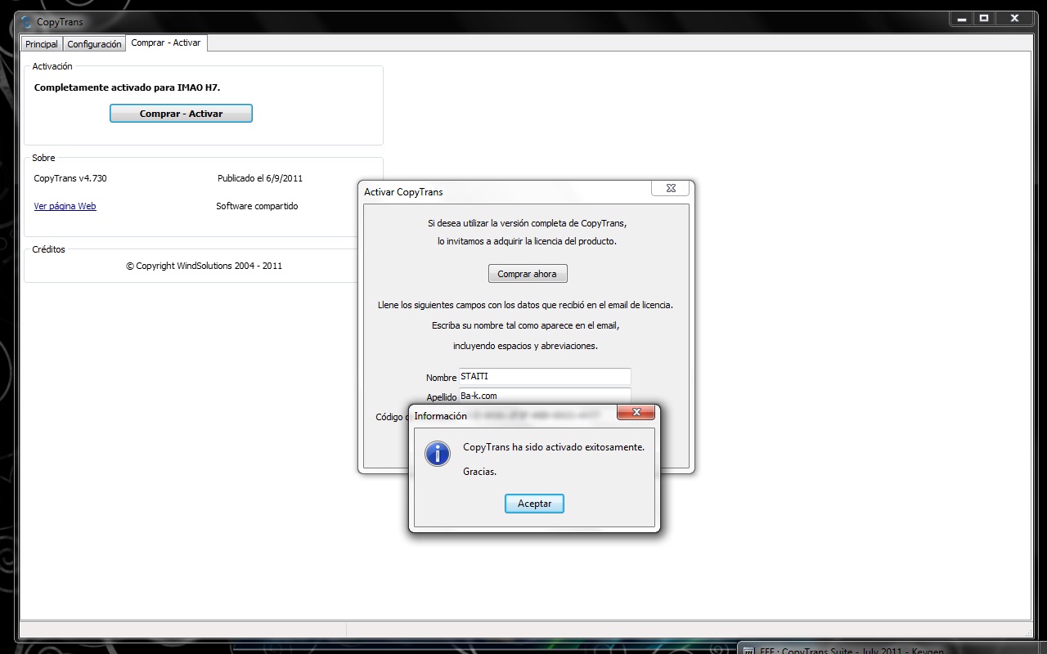Click the Comprar - Activar button
The height and width of the screenshot is (654, 1047).
(x=181, y=114)
